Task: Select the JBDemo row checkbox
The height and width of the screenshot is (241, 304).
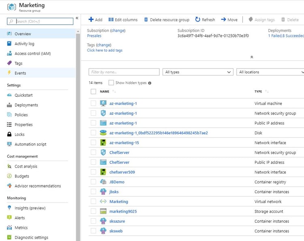Action: coord(93,182)
